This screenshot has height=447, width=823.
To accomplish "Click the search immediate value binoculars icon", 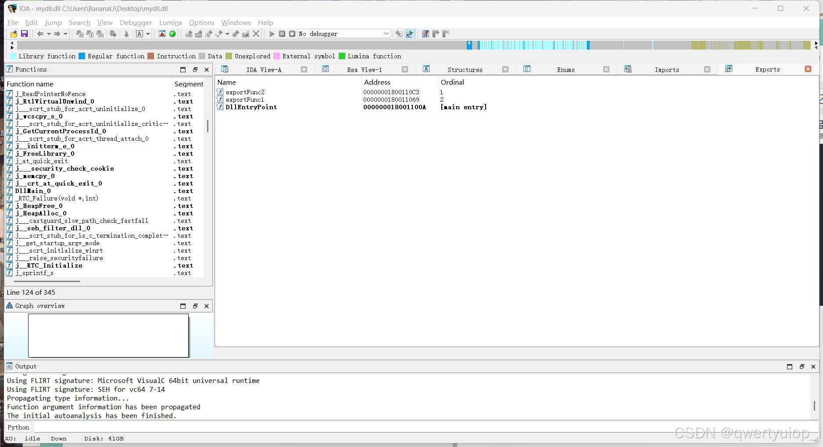I will point(80,34).
